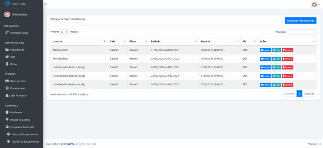The width and height of the screenshot is (323, 148).
Task: Expand the Mostrar registros count selector
Action: (x=64, y=32)
